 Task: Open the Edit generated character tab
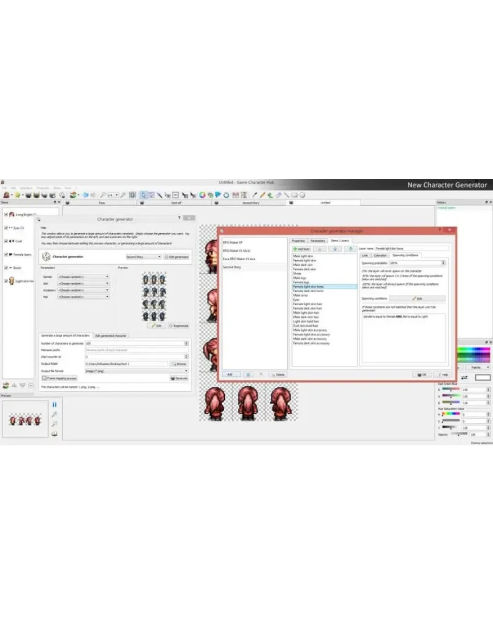[x=111, y=336]
